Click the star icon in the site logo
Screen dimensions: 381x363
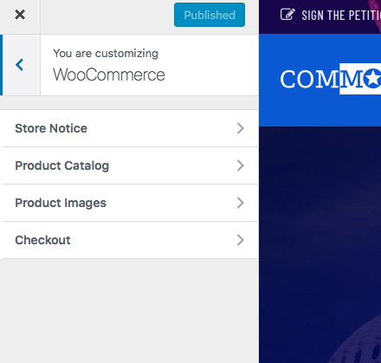pos(372,78)
